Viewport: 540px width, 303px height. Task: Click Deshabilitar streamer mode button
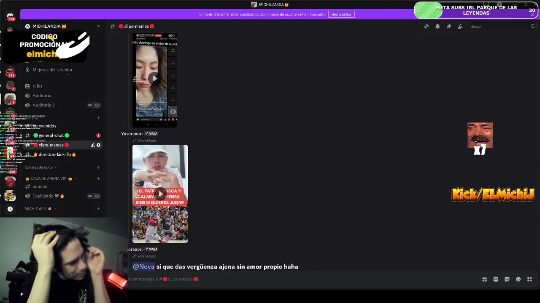(341, 14)
